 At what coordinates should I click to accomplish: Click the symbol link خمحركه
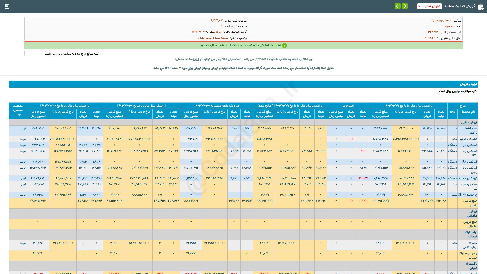pyautogui.click(x=449, y=26)
